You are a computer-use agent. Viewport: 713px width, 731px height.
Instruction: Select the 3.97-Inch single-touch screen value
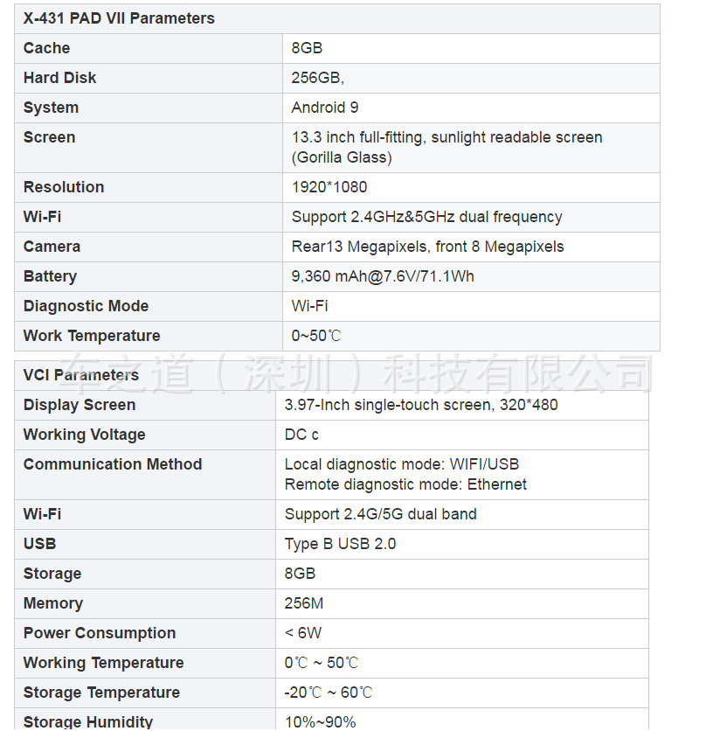421,405
